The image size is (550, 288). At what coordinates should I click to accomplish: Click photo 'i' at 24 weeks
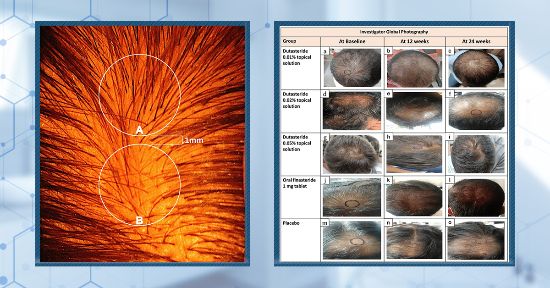[476, 154]
